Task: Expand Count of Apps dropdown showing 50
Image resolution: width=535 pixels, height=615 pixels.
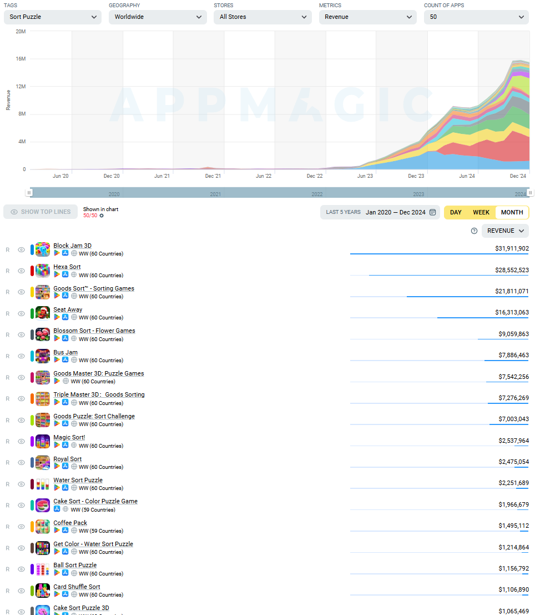Action: (476, 17)
